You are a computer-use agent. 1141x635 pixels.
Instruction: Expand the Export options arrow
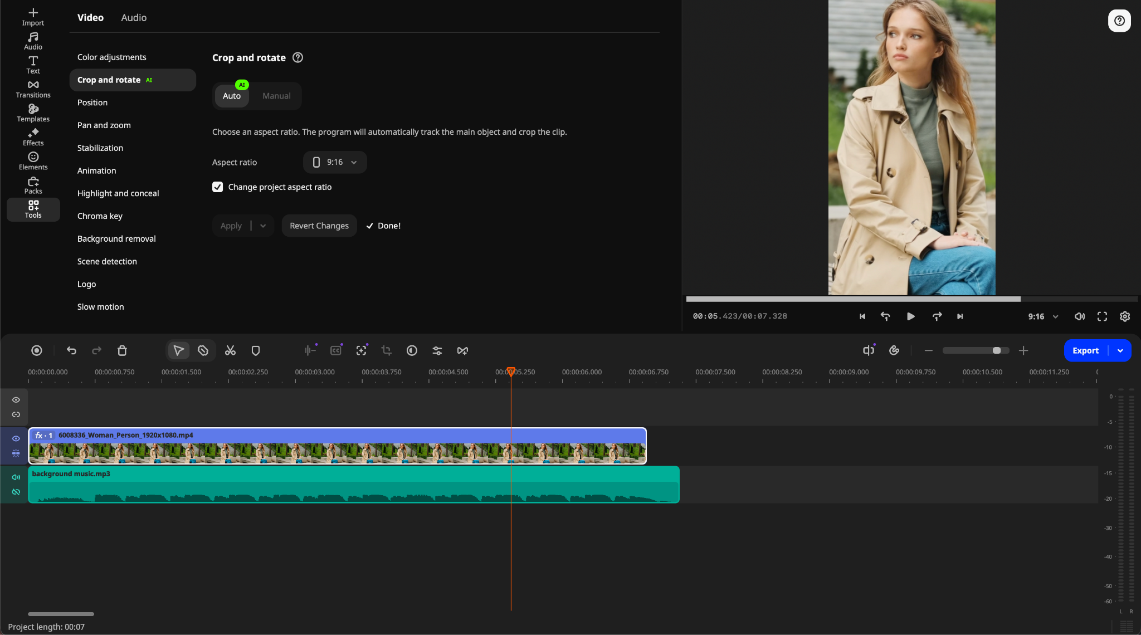tap(1120, 350)
